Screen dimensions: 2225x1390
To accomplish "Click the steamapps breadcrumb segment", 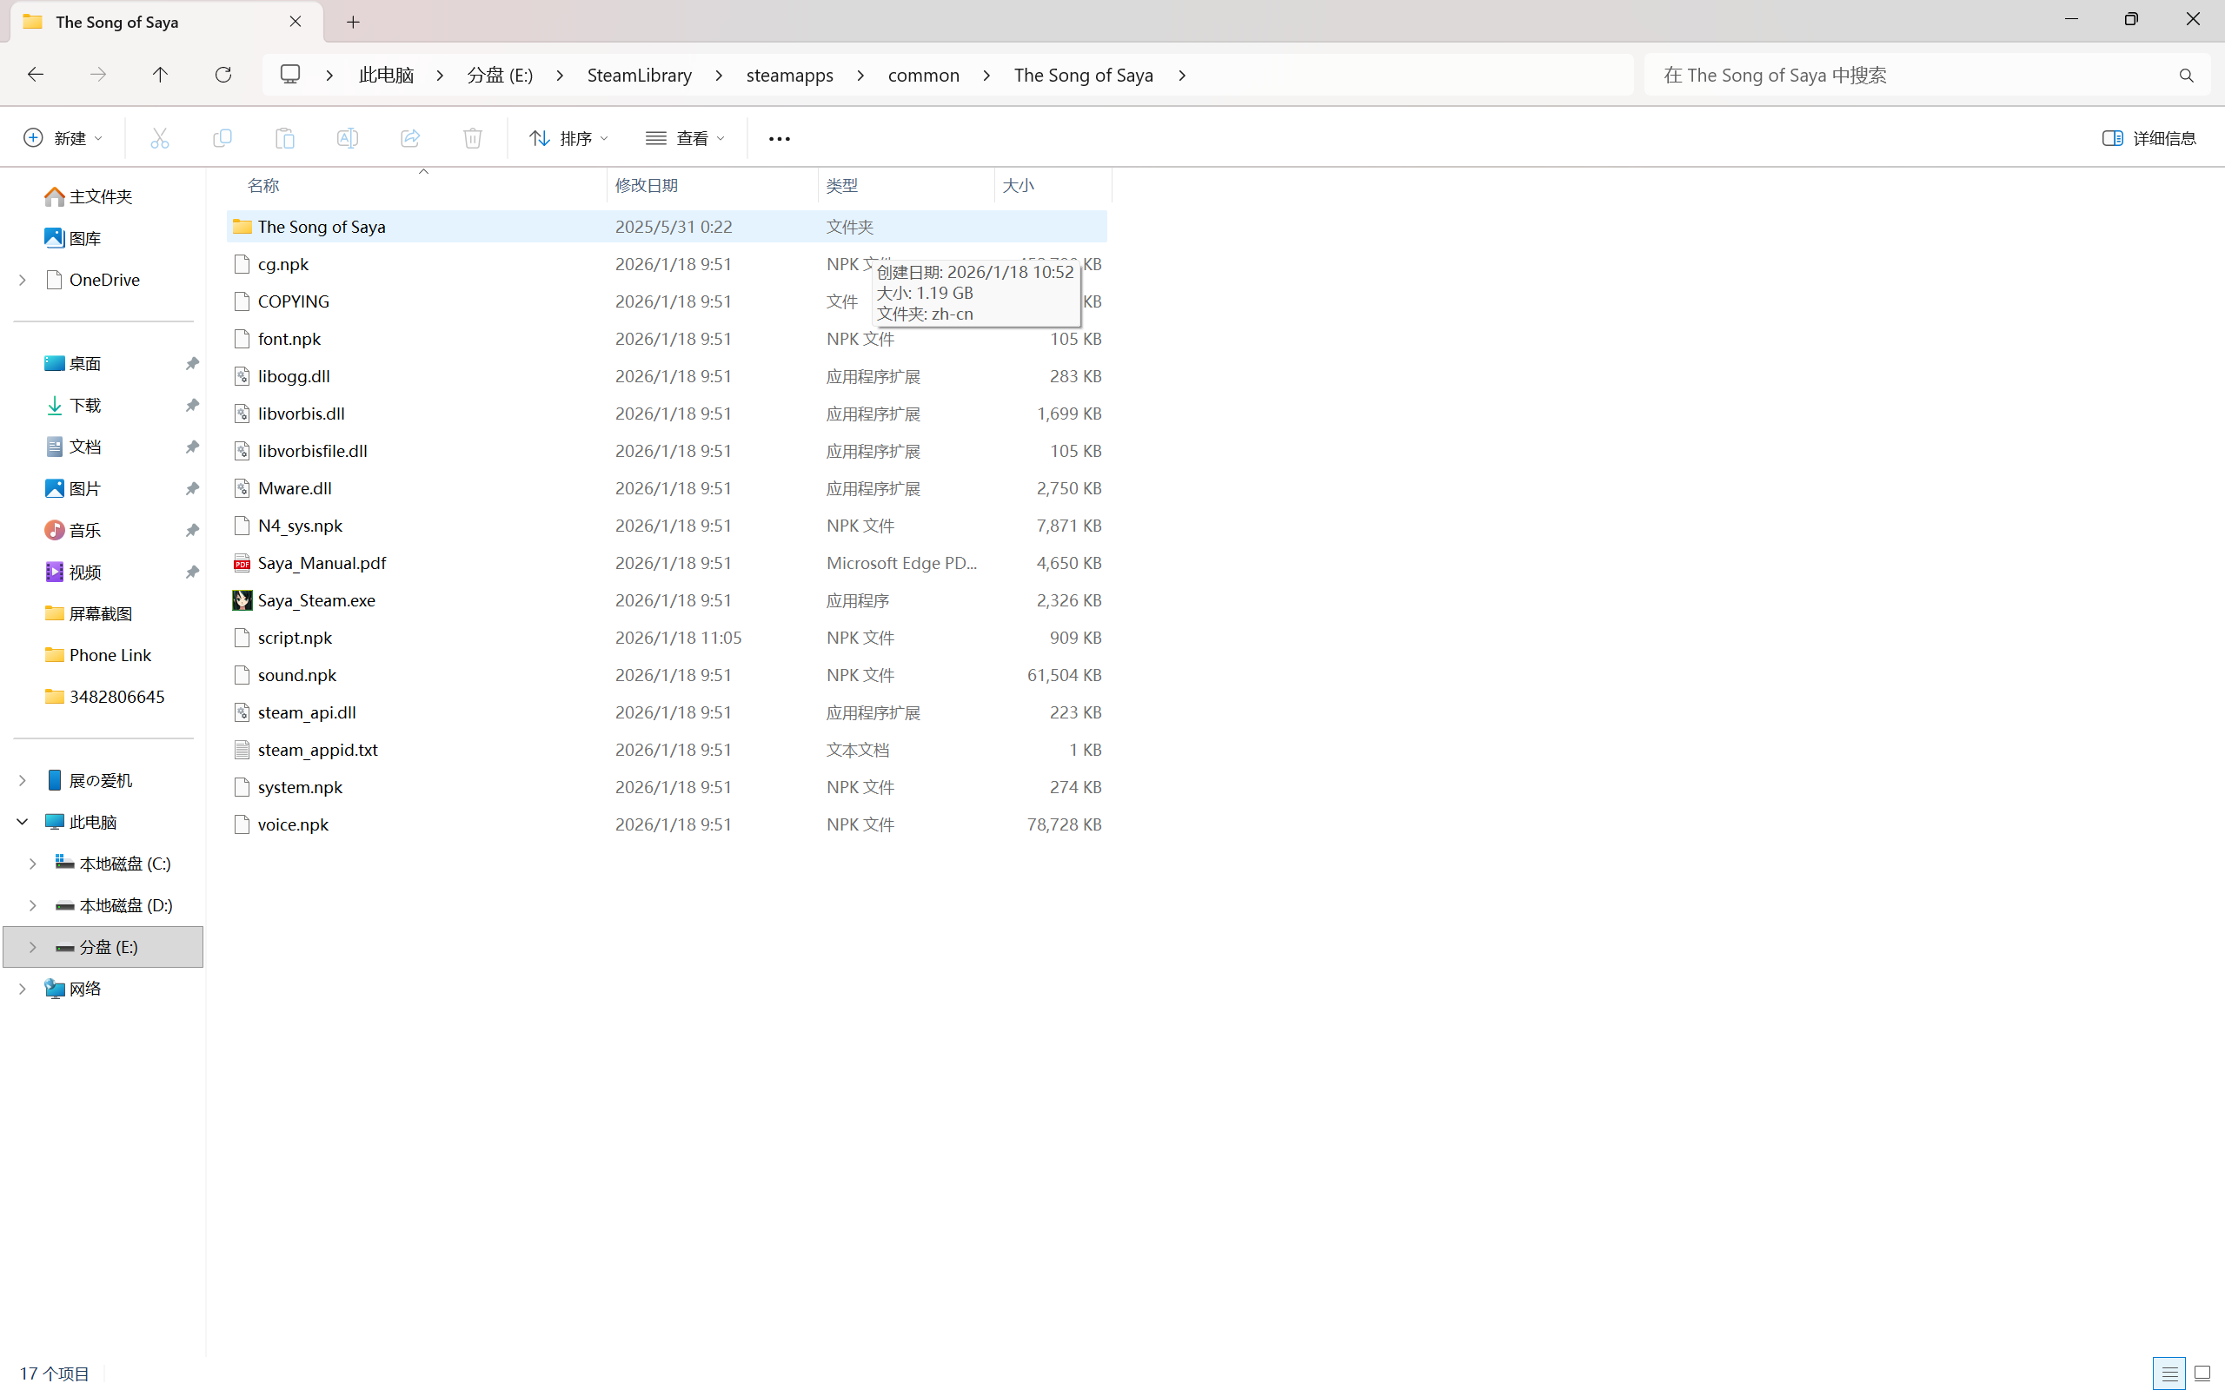I will pyautogui.click(x=789, y=76).
